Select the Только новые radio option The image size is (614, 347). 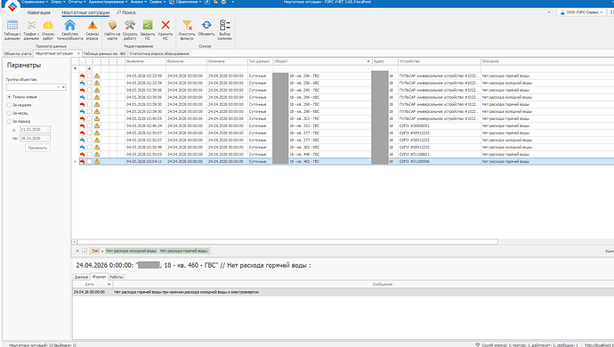pos(22,97)
